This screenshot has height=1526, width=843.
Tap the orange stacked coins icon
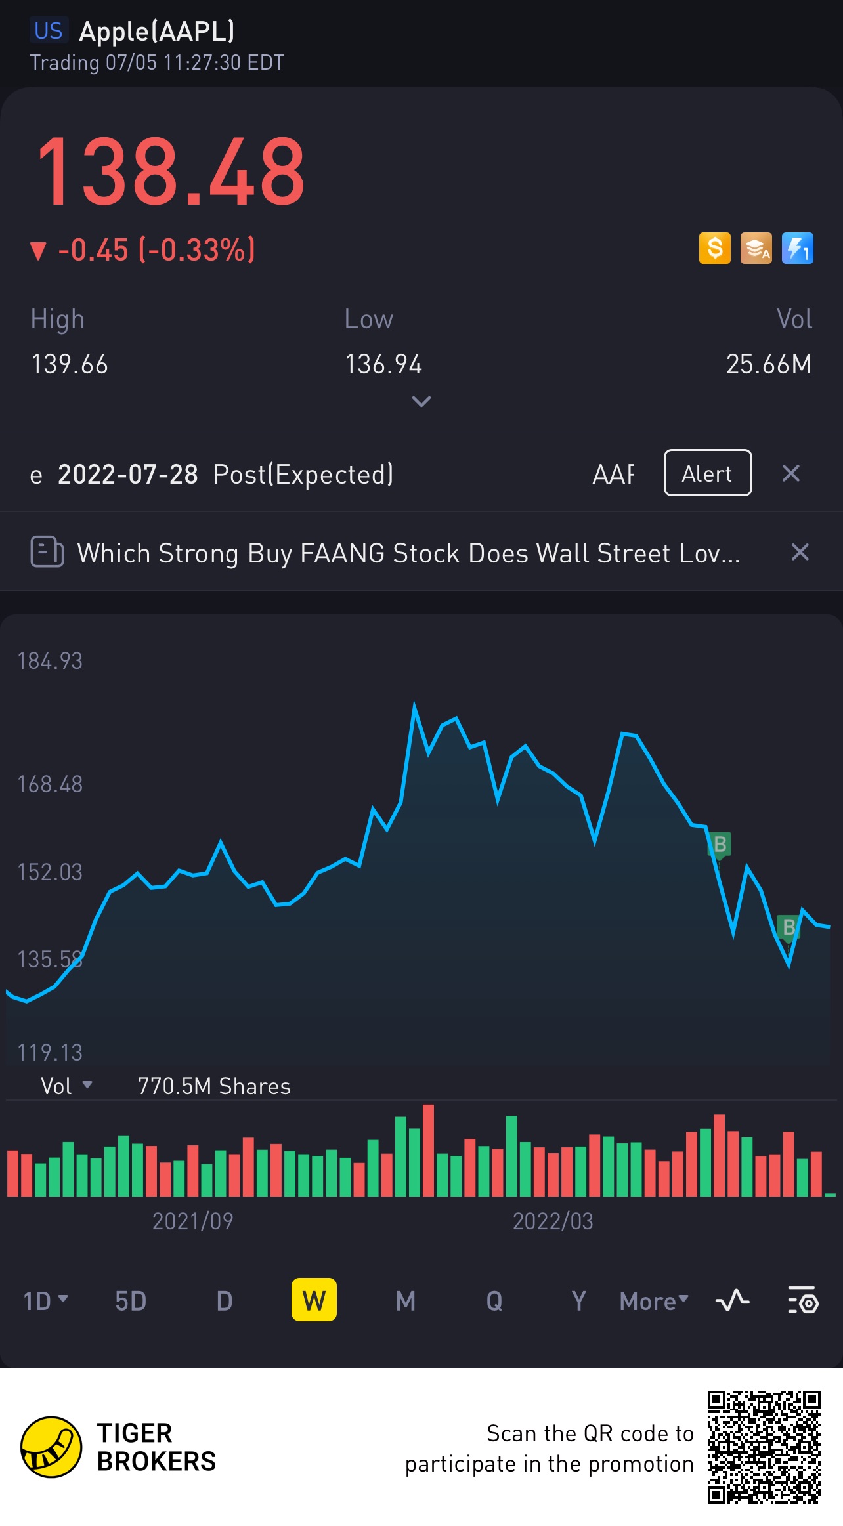coord(756,249)
